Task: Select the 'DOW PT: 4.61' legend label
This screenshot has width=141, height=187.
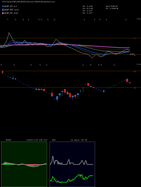Action: click(x=11, y=13)
